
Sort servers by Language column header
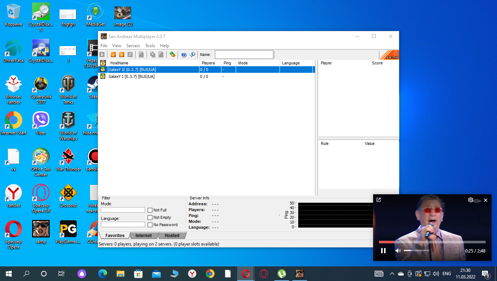296,63
